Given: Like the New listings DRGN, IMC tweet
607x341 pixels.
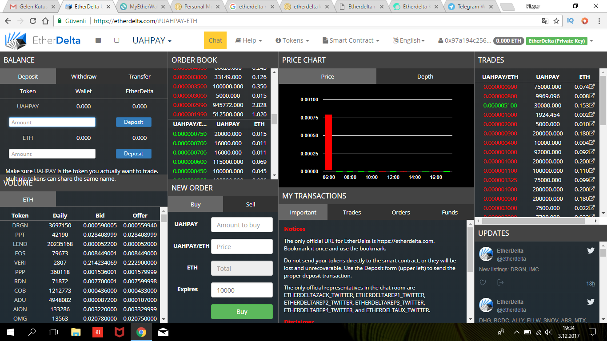Looking at the screenshot, I should tap(483, 282).
